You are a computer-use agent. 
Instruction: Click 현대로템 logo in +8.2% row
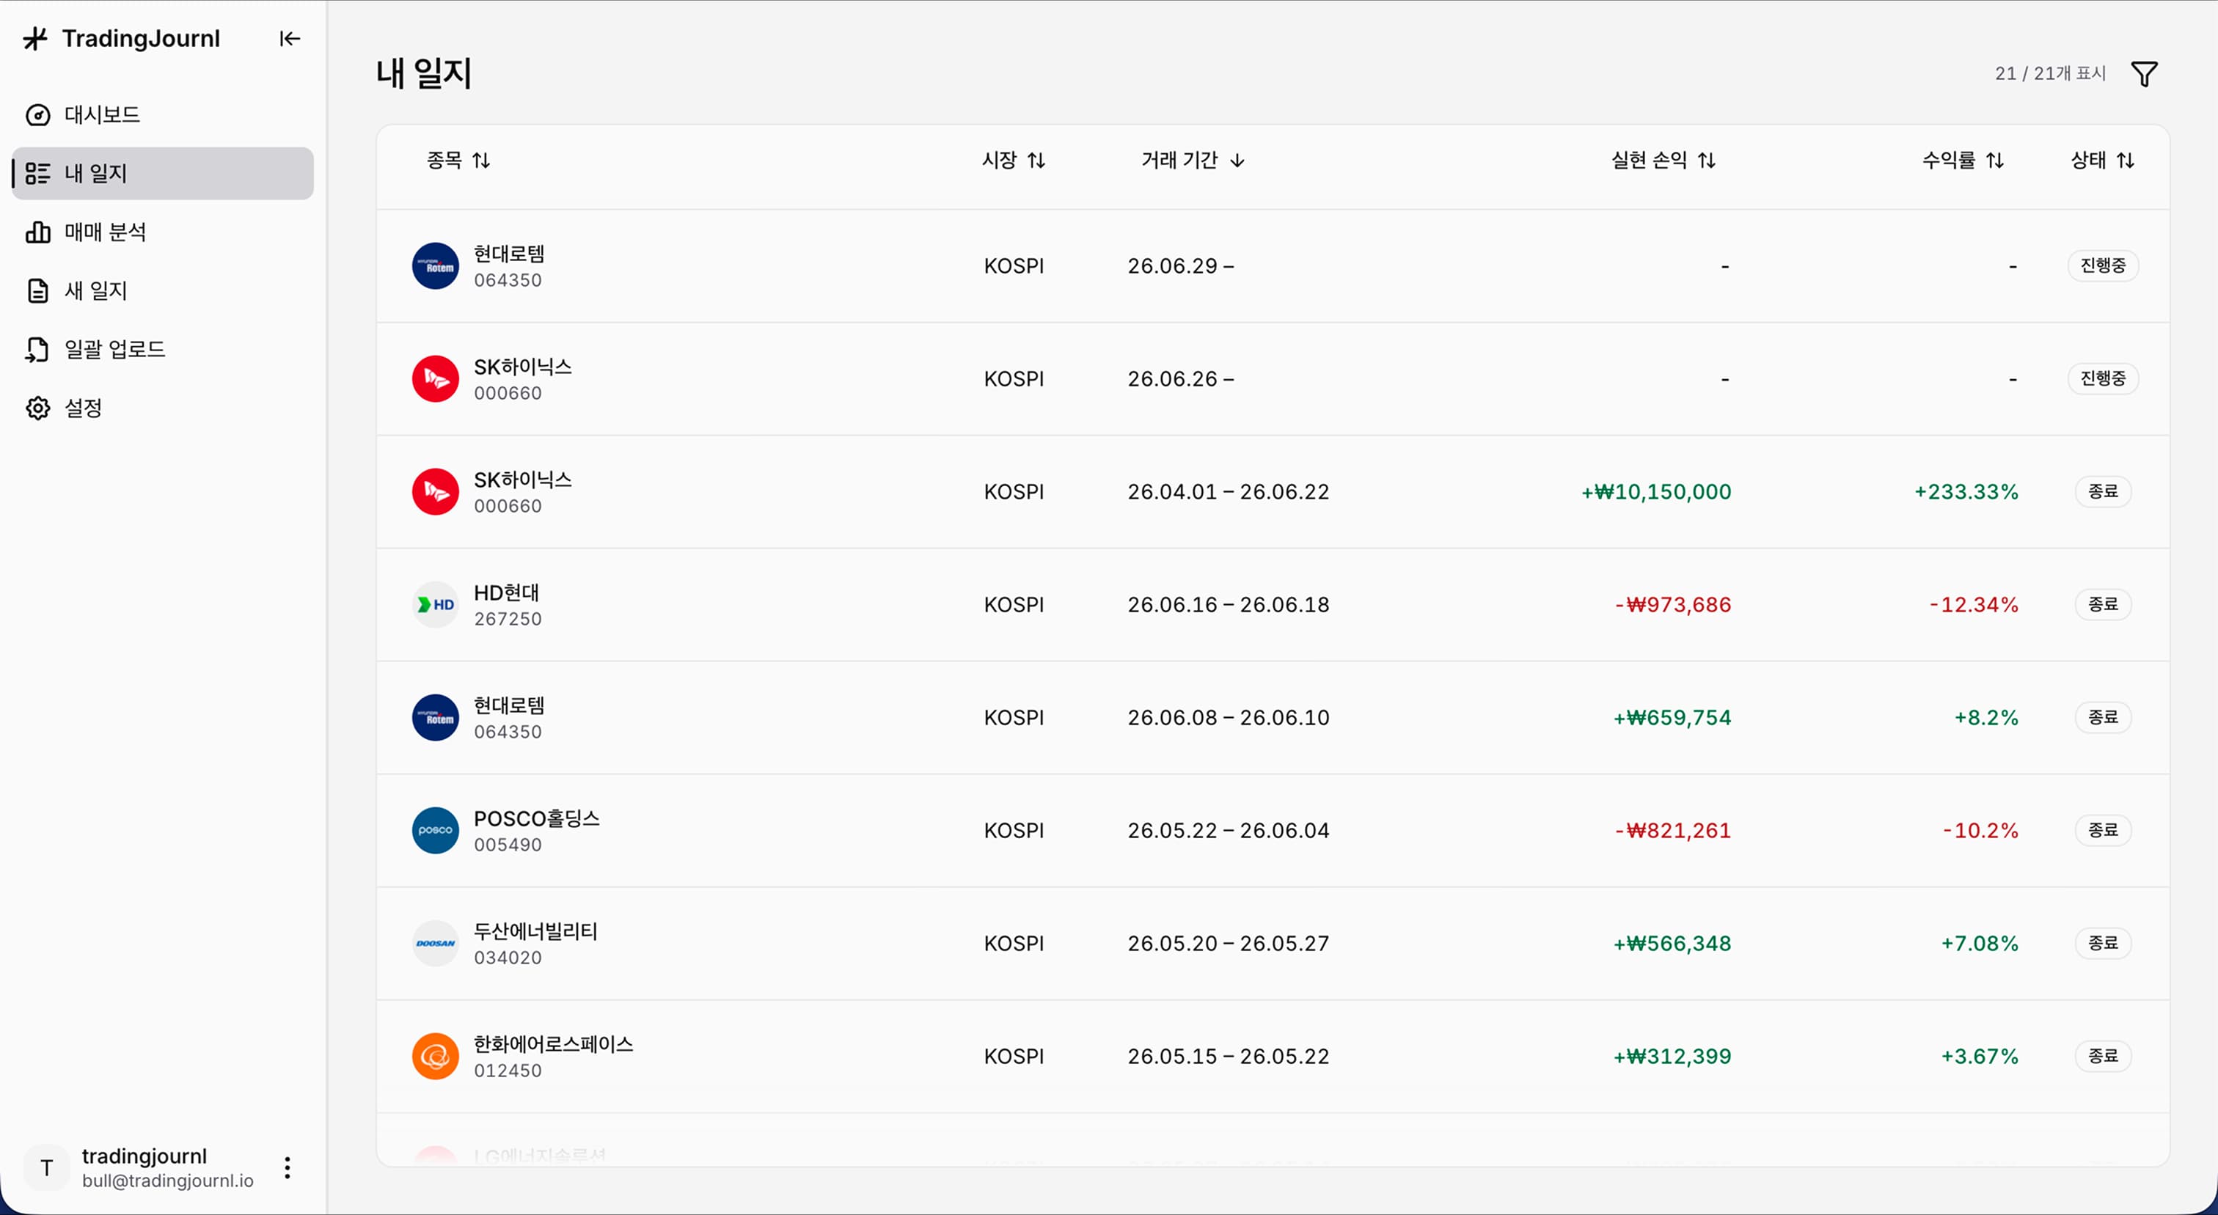point(436,718)
